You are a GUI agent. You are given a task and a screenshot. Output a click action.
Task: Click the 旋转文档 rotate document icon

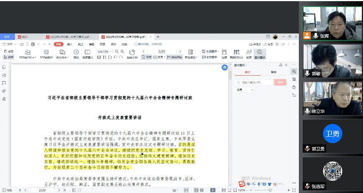pos(132,54)
